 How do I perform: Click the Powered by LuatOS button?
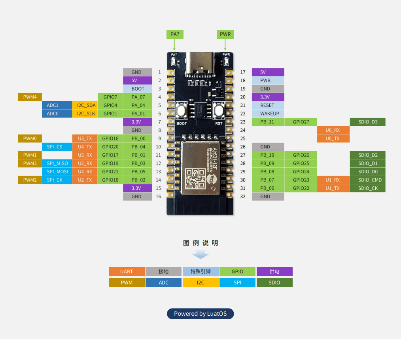pyautogui.click(x=200, y=314)
